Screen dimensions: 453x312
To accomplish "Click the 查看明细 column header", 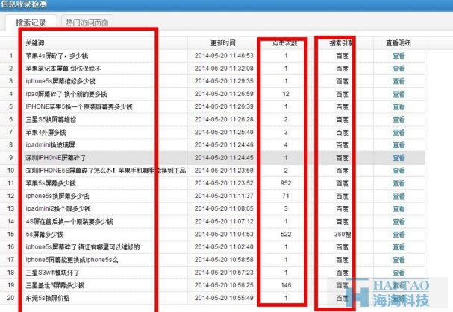I will [399, 43].
